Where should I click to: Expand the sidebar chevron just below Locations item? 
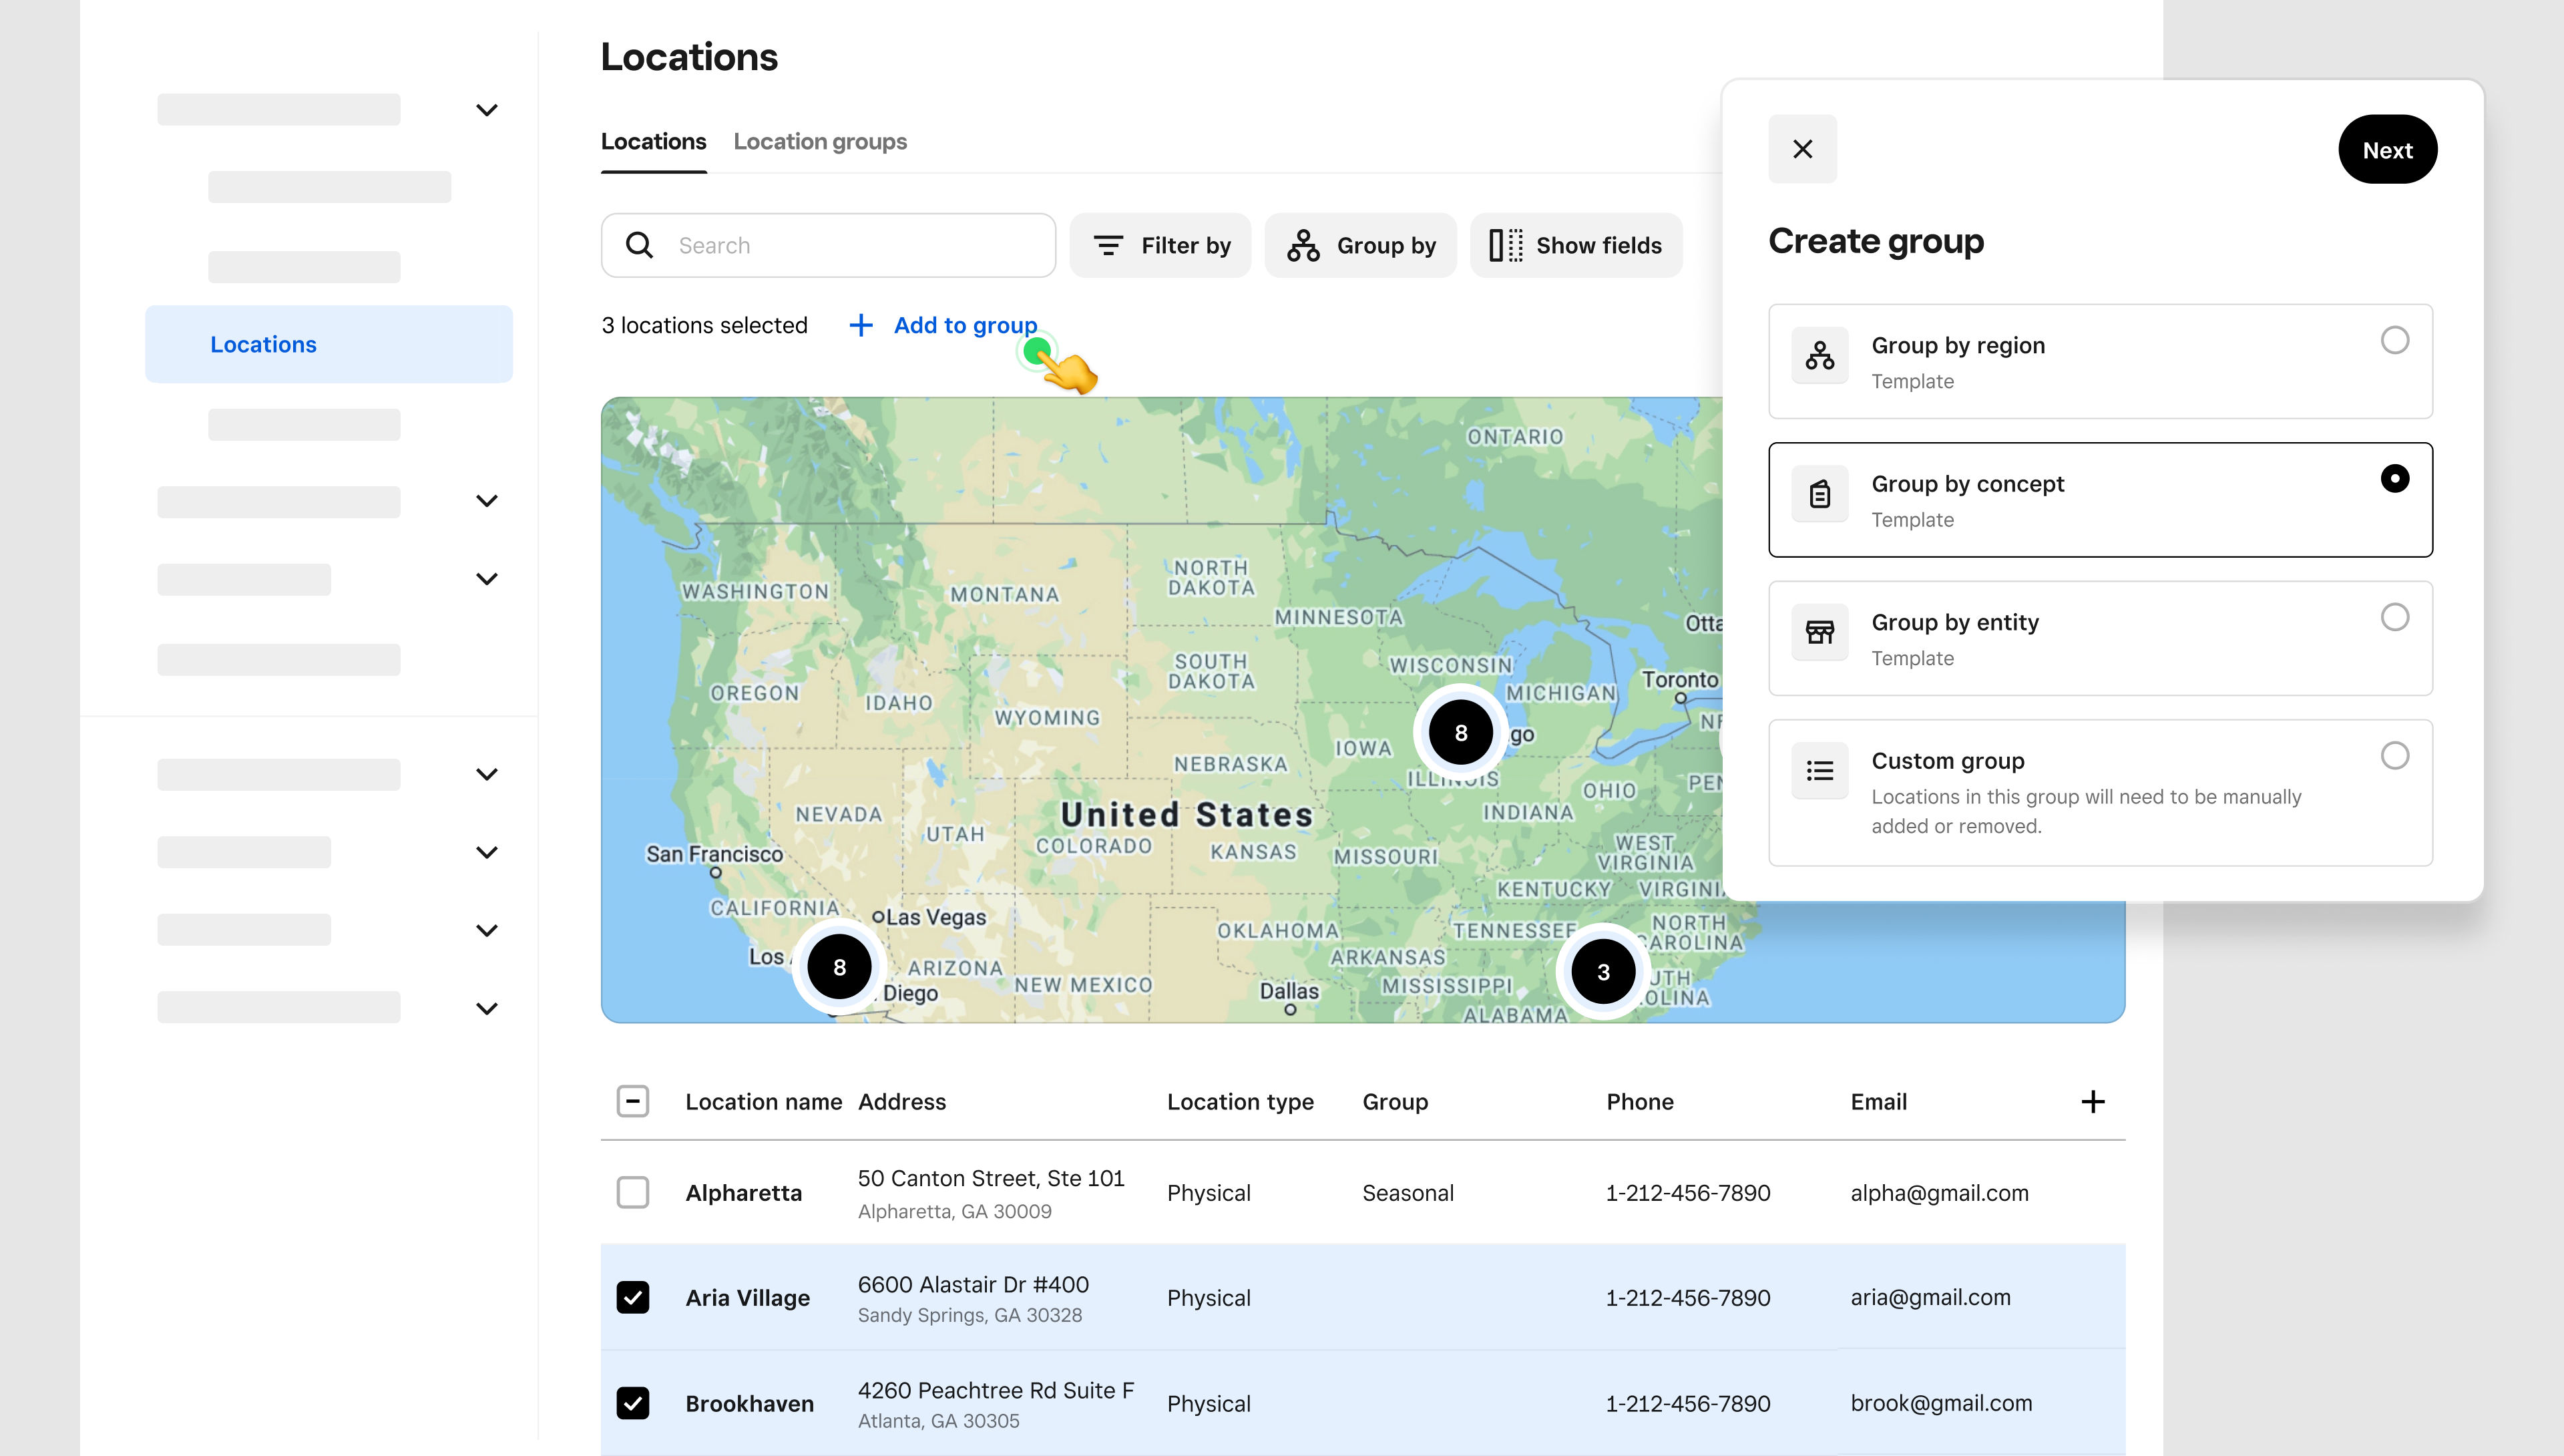click(x=487, y=501)
